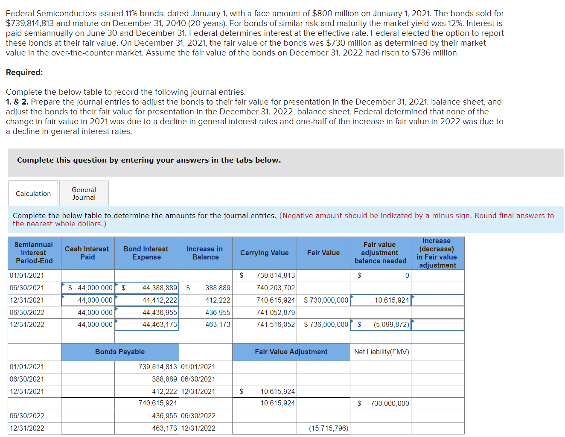Click the Fair Value Adjustment header in lower table
Viewport: 565px width, 437px height.
(x=291, y=352)
